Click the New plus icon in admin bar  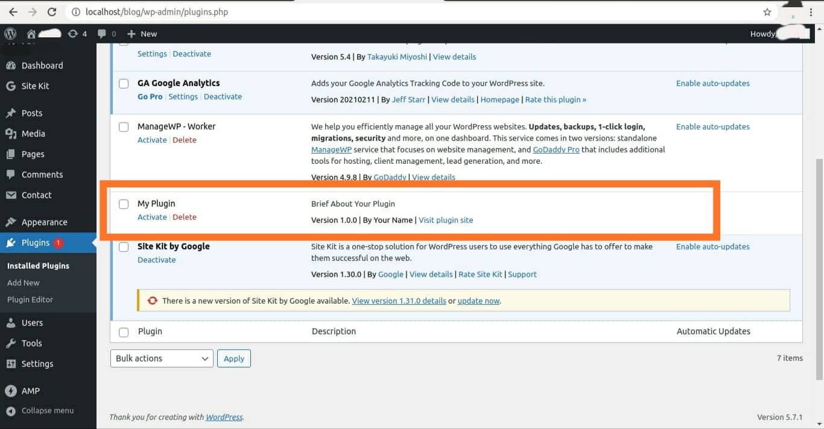coord(131,34)
